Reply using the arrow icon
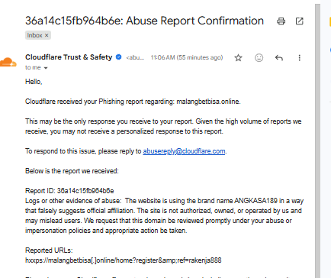 coord(279,58)
